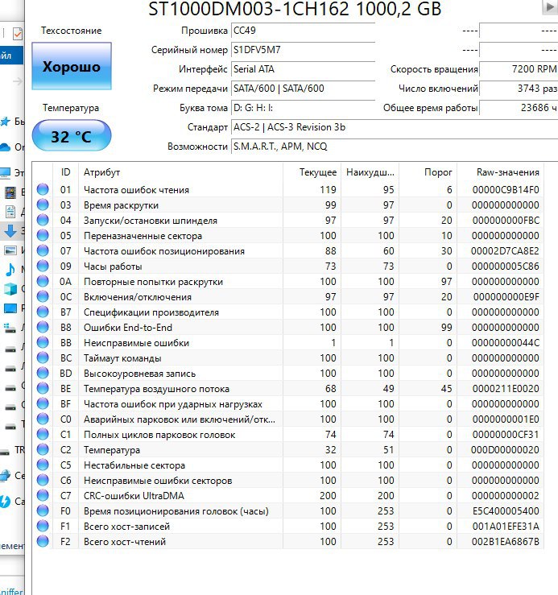The width and height of the screenshot is (558, 595).
Task: Click the next disk arrow button
Action: [x=550, y=6]
